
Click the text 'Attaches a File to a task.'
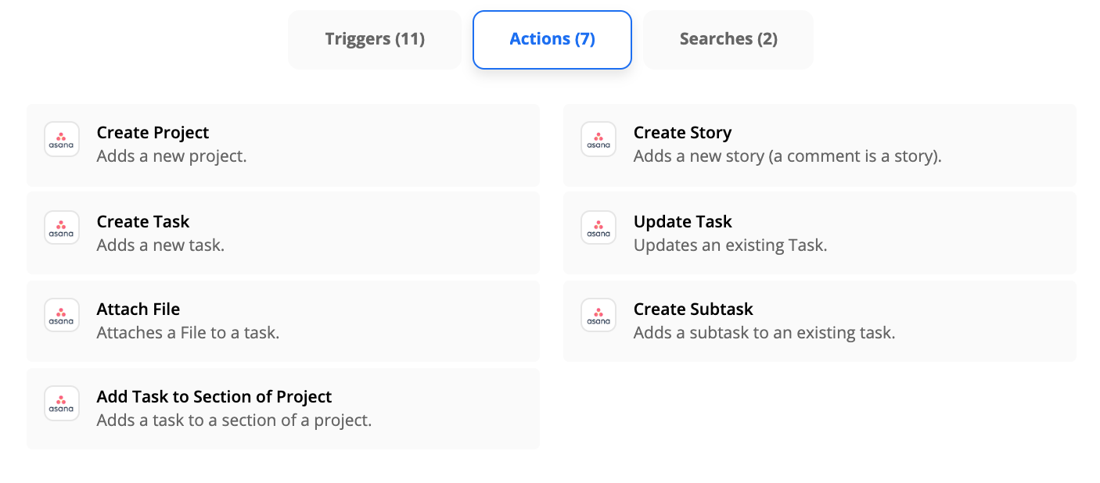coord(189,333)
